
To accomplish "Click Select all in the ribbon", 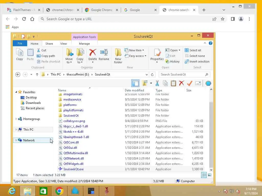I will pyautogui.click(x=193, y=50).
